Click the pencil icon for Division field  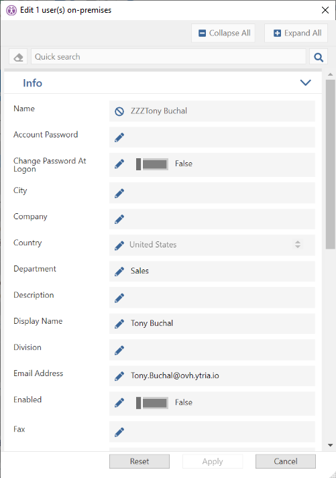pyautogui.click(x=119, y=350)
